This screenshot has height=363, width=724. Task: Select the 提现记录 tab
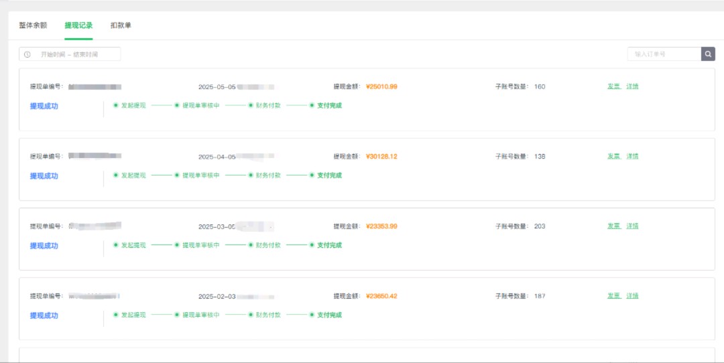coord(78,25)
